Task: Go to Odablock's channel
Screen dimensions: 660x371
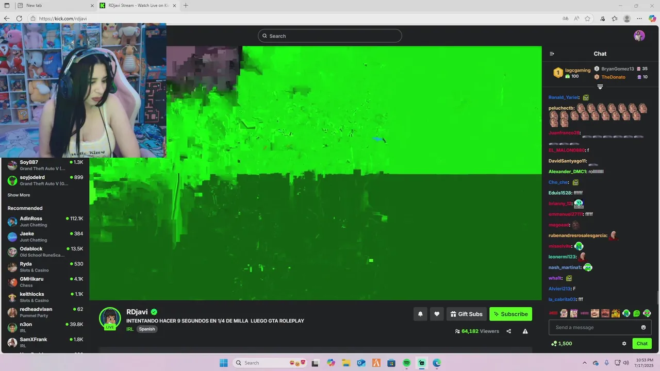Action: click(x=45, y=252)
